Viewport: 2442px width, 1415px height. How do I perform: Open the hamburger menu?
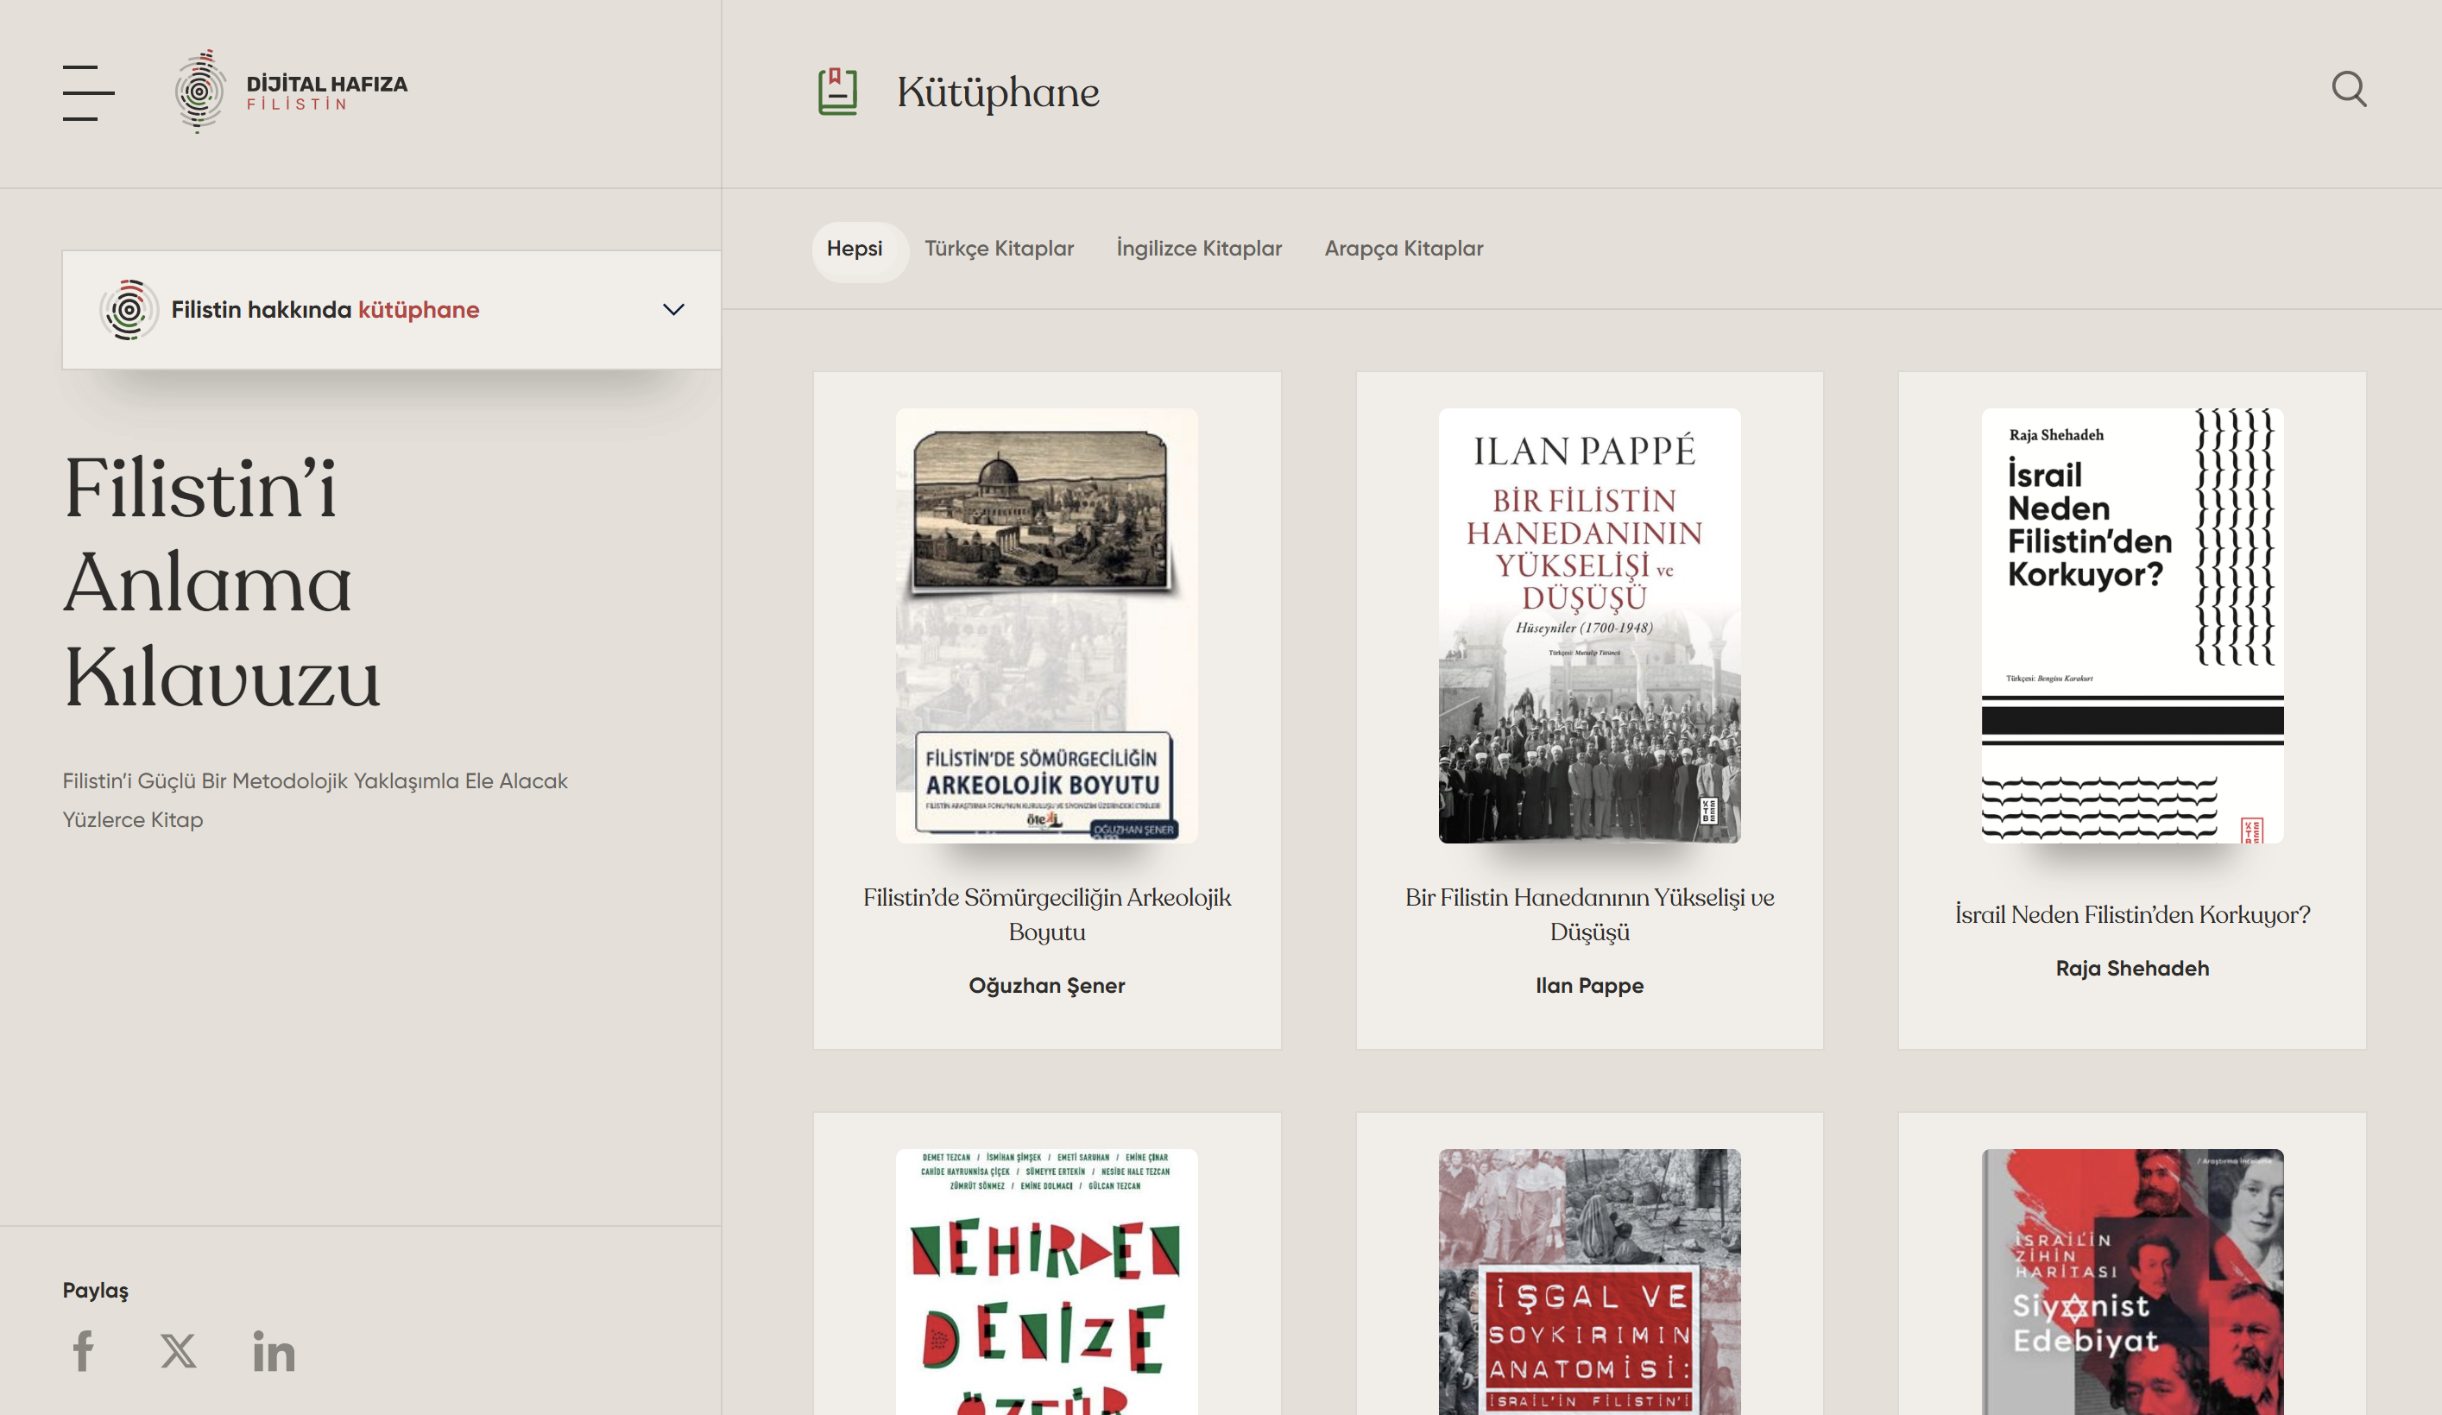point(88,93)
